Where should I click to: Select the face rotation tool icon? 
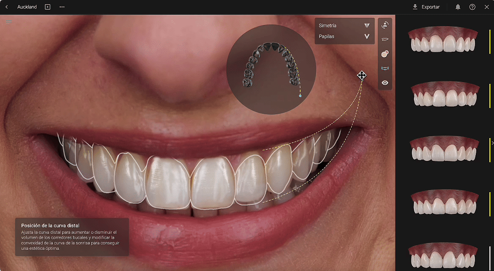point(385,25)
